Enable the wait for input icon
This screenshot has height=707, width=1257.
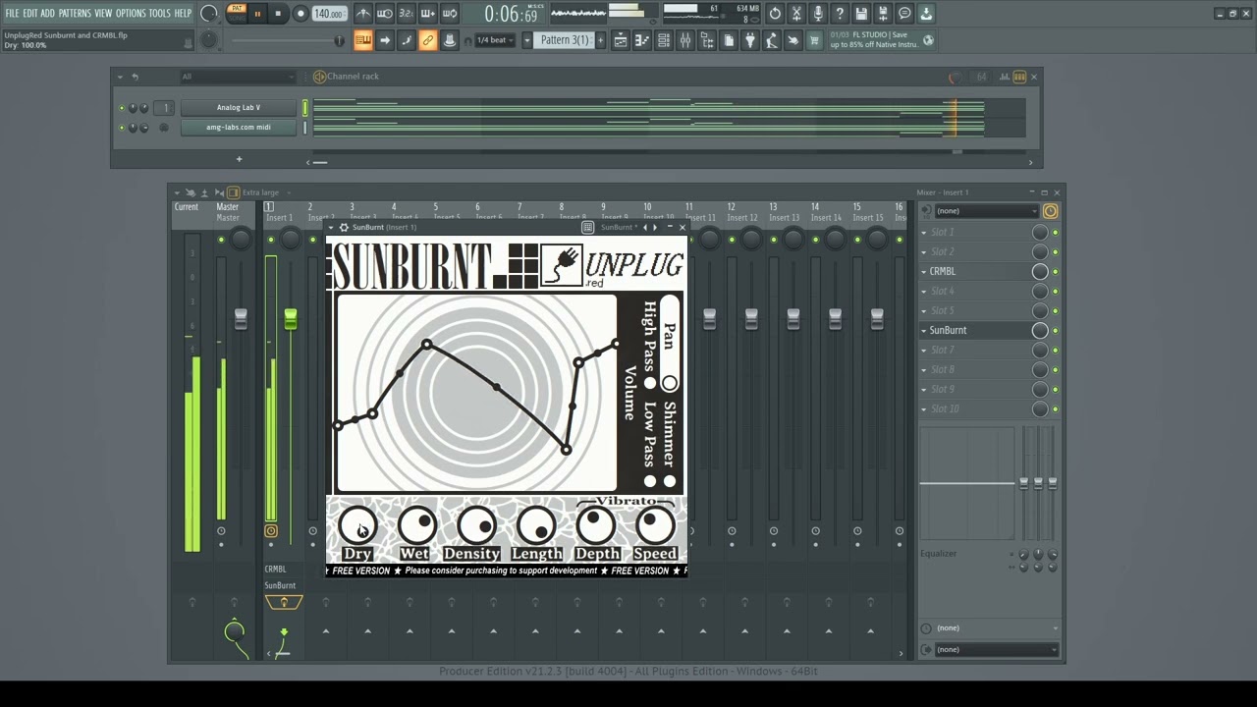tap(385, 14)
